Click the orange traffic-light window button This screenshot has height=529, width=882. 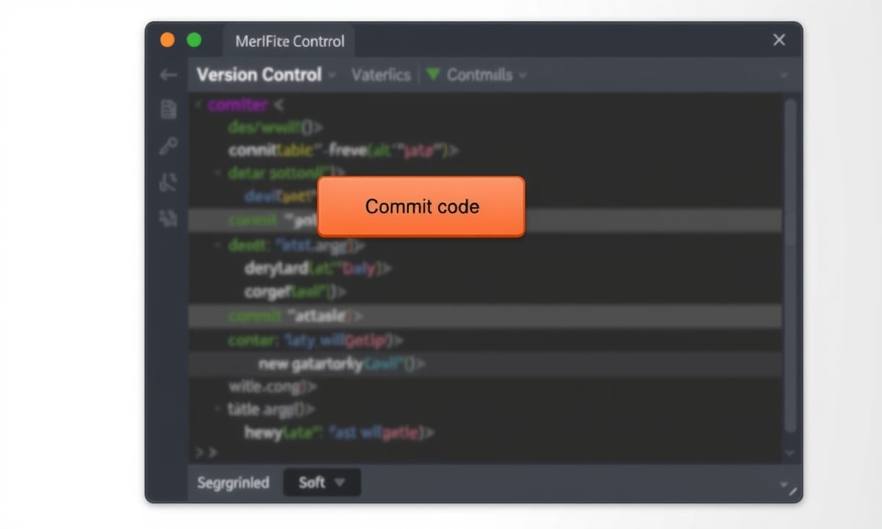[x=168, y=40]
